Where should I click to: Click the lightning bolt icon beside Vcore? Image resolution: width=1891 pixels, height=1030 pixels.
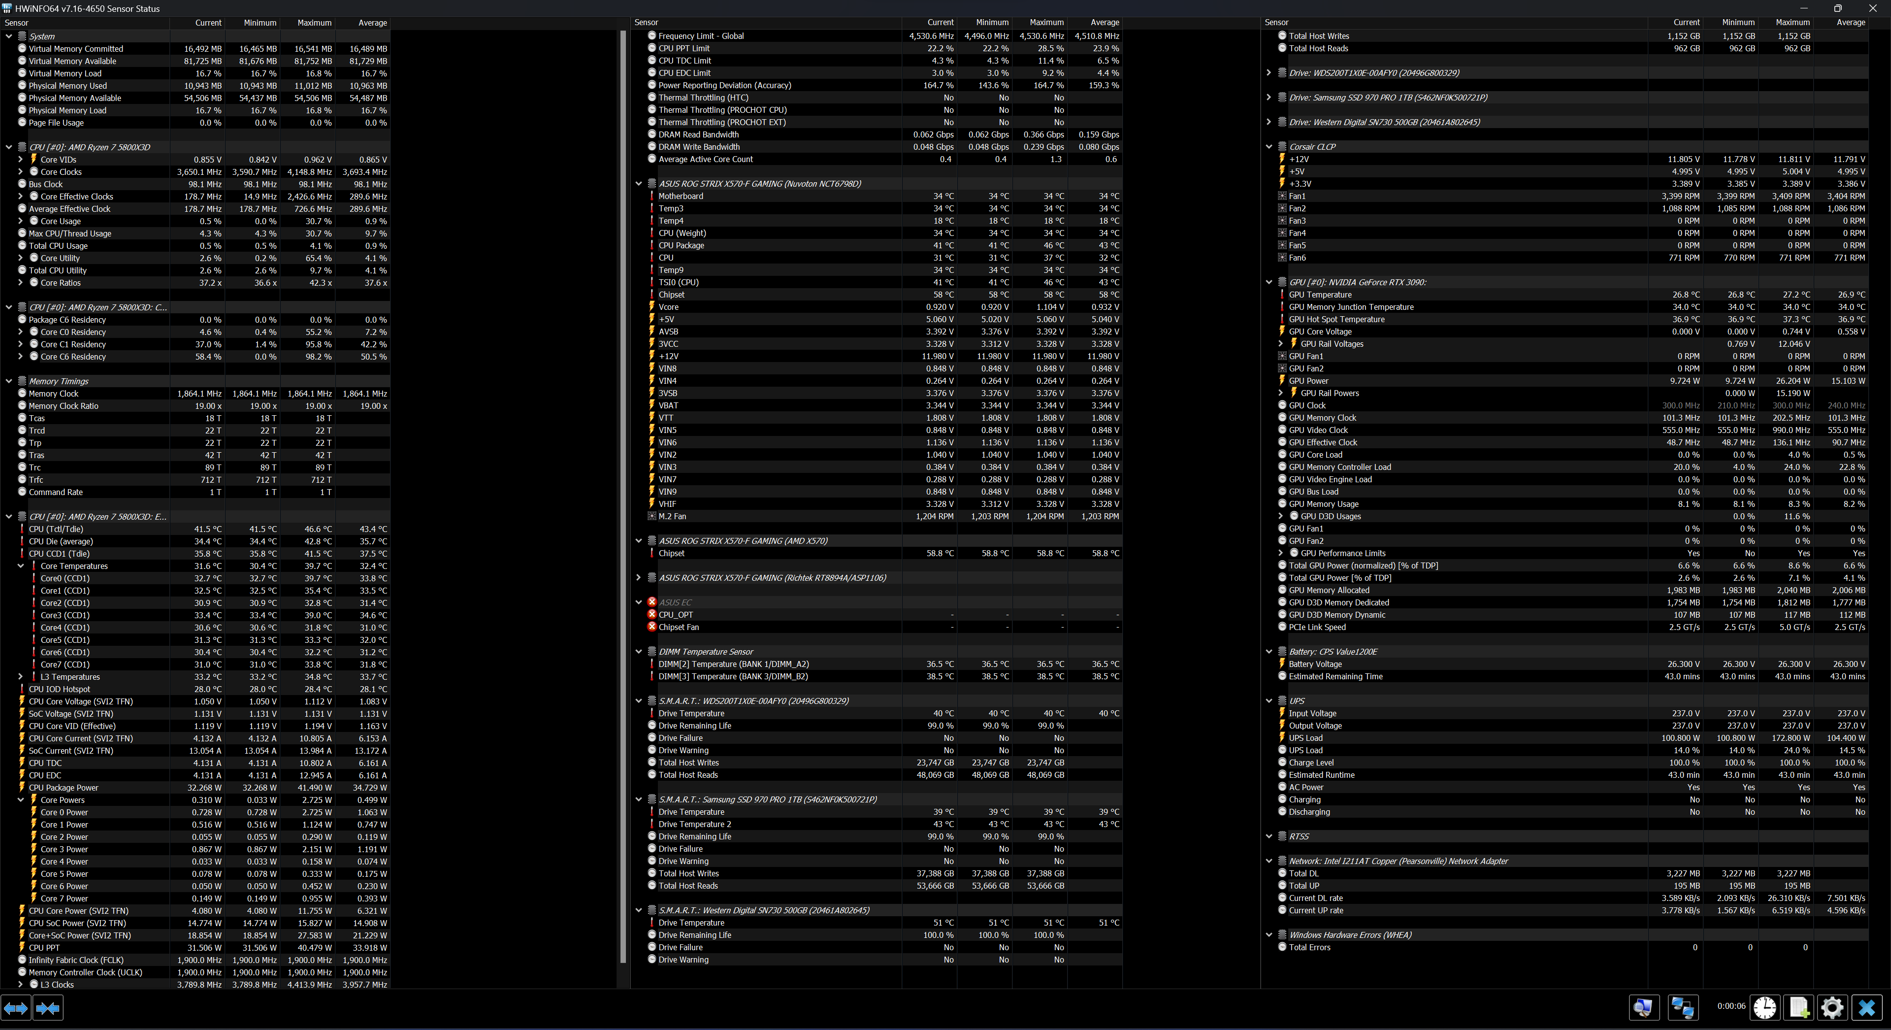(652, 307)
